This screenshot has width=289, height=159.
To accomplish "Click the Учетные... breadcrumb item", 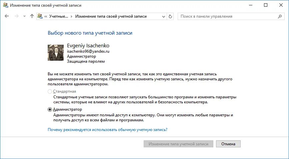I will pyautogui.click(x=59, y=16).
